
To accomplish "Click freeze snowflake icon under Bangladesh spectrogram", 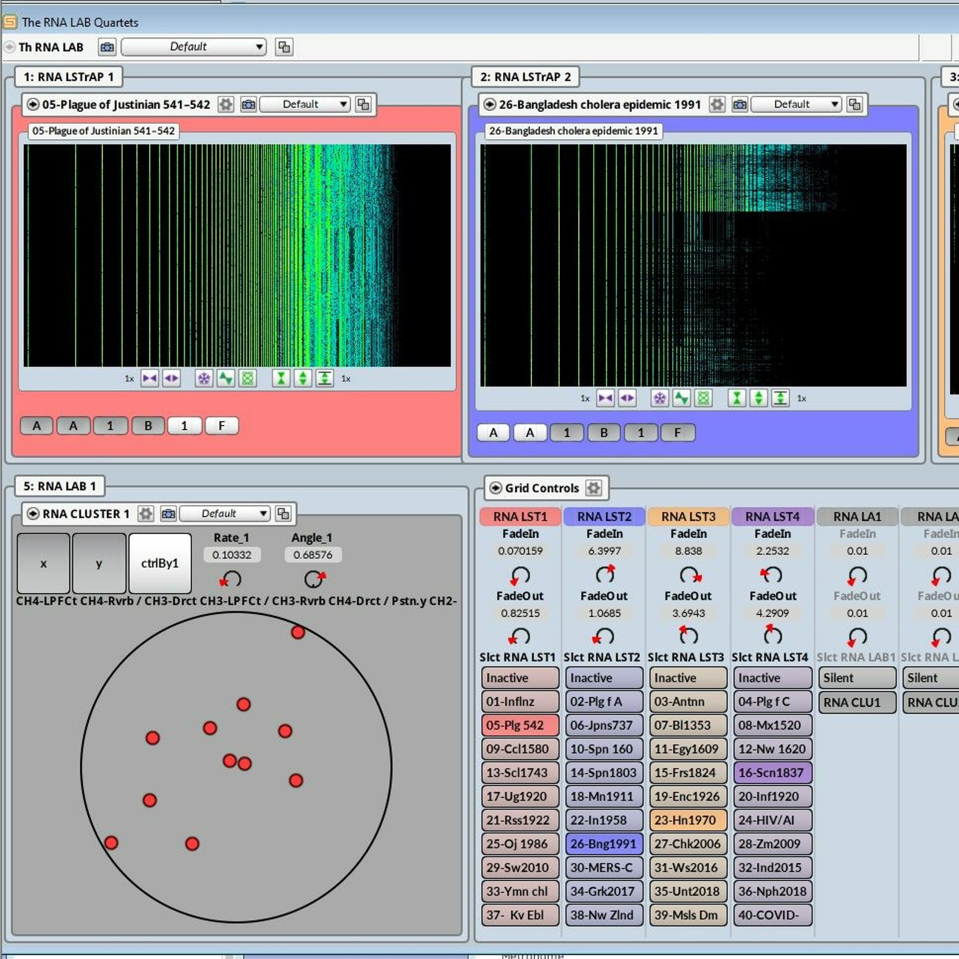I will pos(660,398).
